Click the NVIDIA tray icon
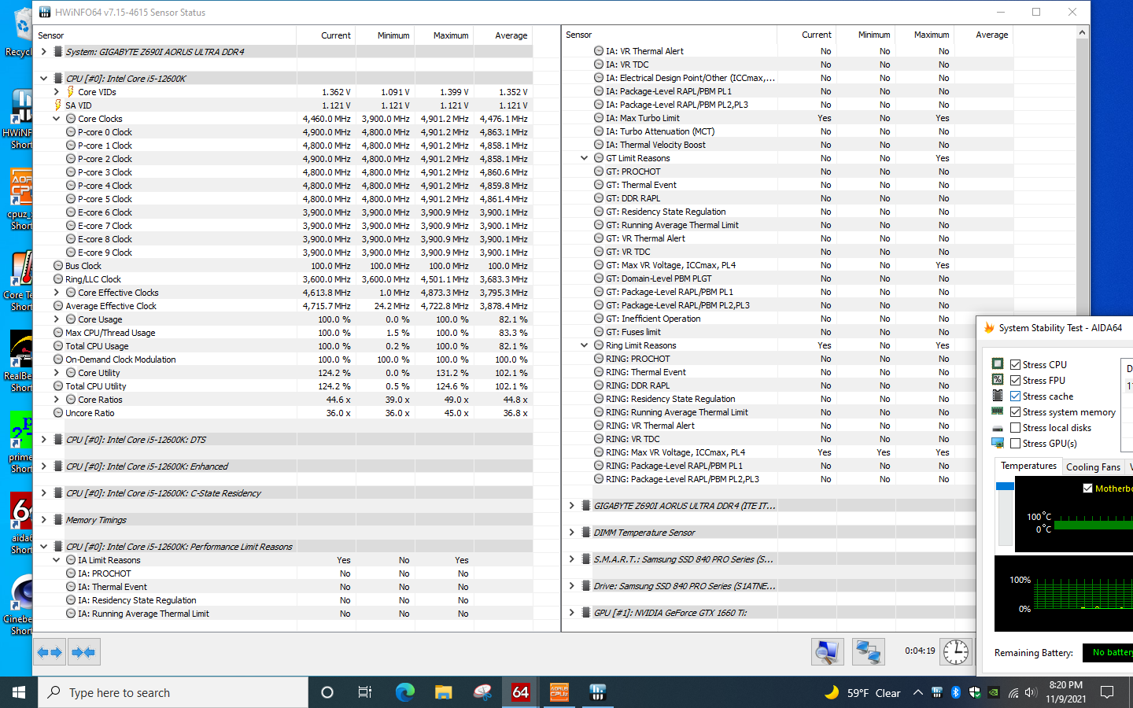 (x=994, y=692)
